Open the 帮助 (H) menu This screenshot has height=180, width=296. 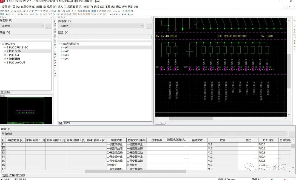pos(133,7)
